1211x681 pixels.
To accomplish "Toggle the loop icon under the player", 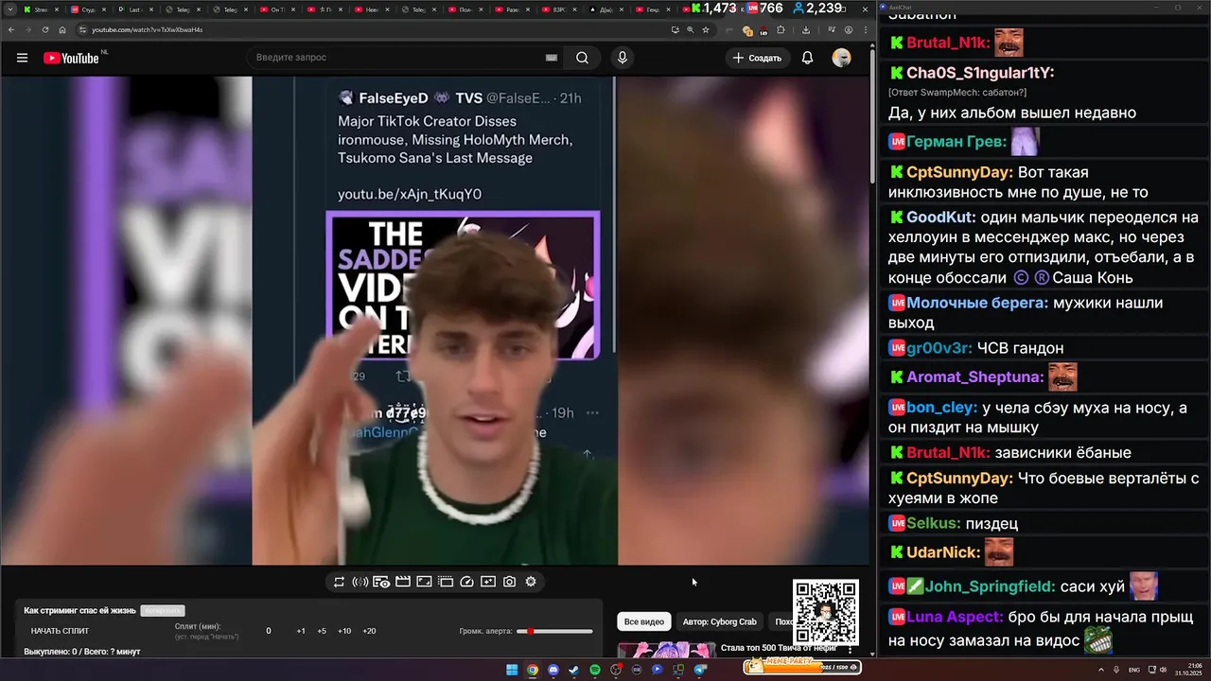I will point(339,582).
